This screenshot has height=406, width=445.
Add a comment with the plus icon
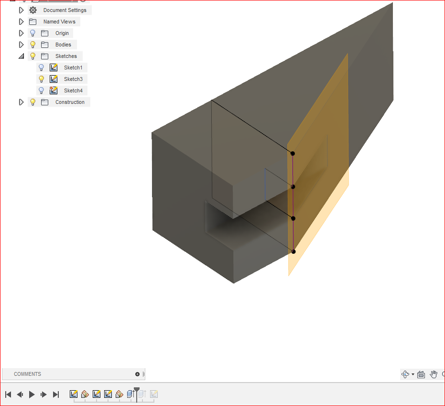(137, 374)
